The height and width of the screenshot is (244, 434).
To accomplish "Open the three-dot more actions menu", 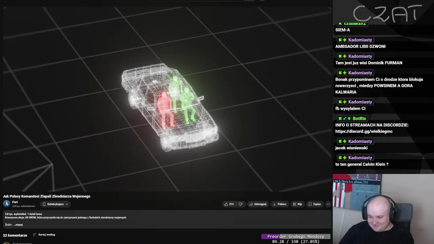I will tap(328, 204).
